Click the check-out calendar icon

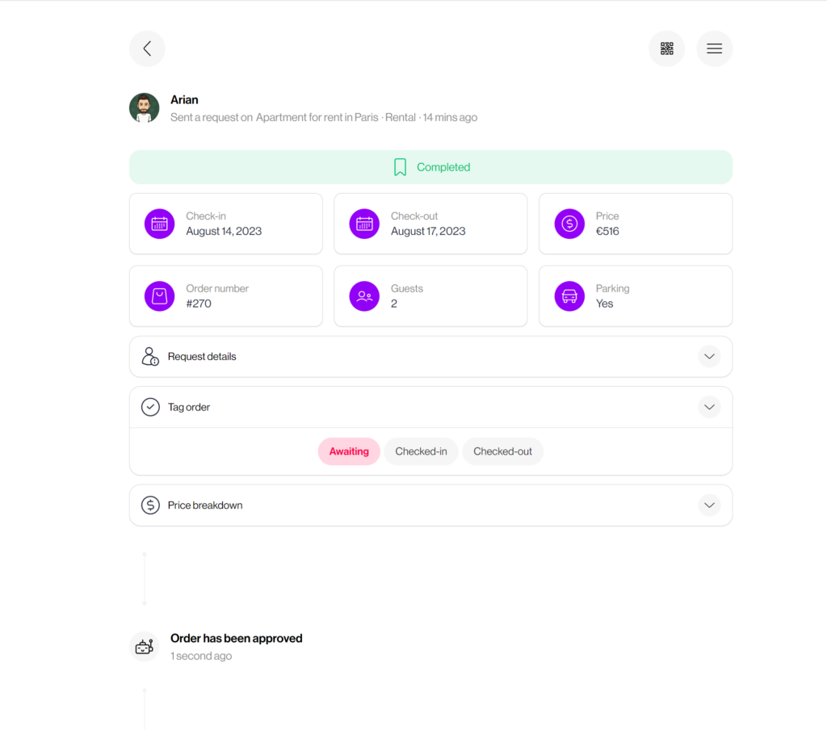click(364, 224)
